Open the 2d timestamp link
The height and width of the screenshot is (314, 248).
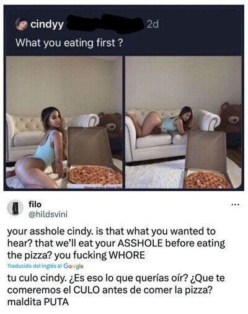(x=153, y=24)
